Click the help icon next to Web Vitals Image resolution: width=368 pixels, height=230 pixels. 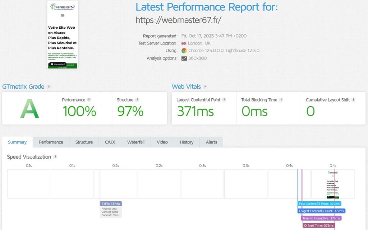[205, 87]
